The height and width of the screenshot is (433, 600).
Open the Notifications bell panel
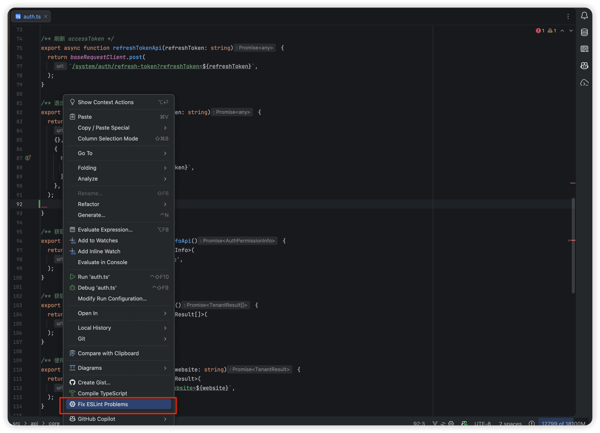tap(584, 15)
